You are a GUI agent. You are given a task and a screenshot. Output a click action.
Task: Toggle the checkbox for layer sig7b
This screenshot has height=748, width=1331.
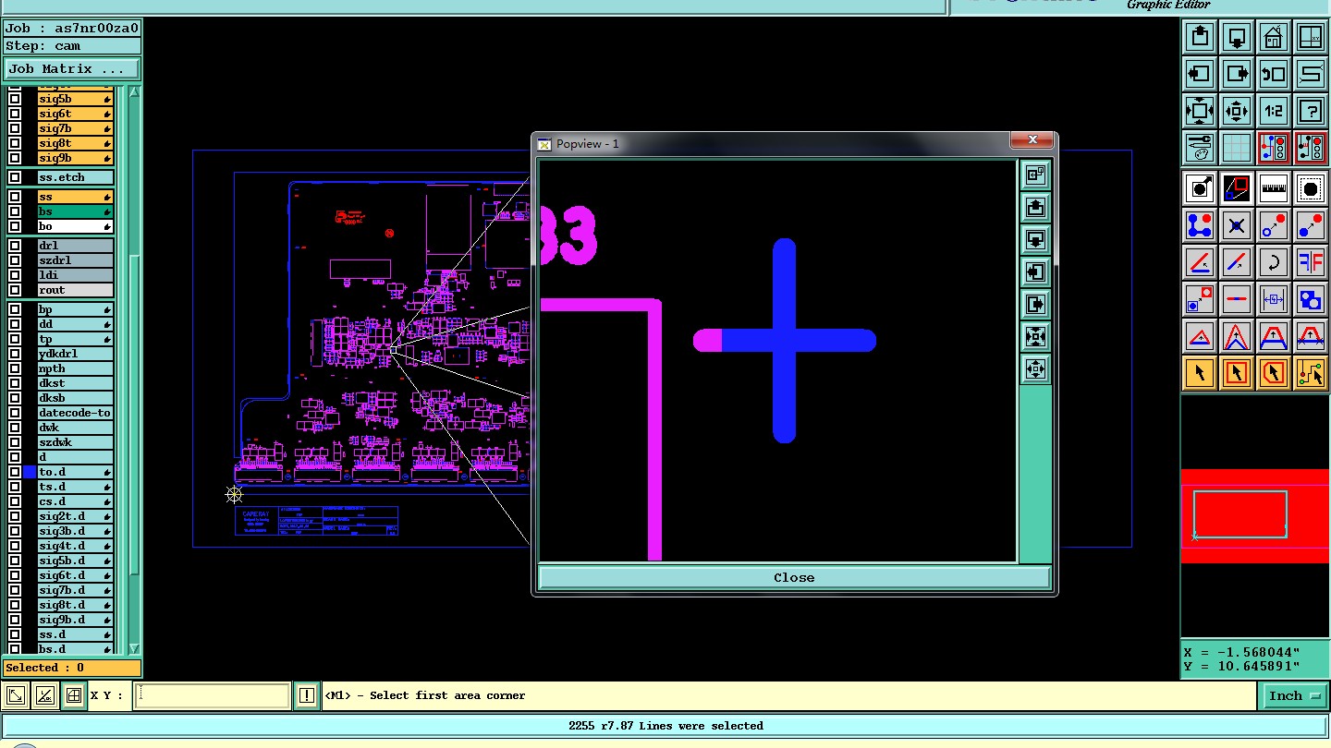15,128
